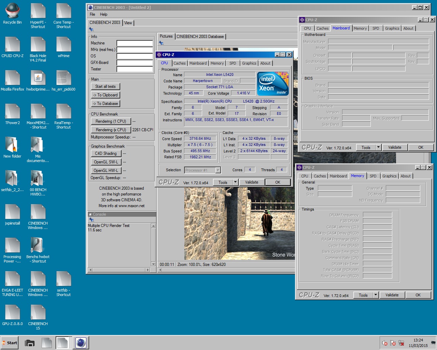Viewport: 437px width, 350px height.
Task: Click the MHz (real freq.) input field
Action: [x=135, y=50]
